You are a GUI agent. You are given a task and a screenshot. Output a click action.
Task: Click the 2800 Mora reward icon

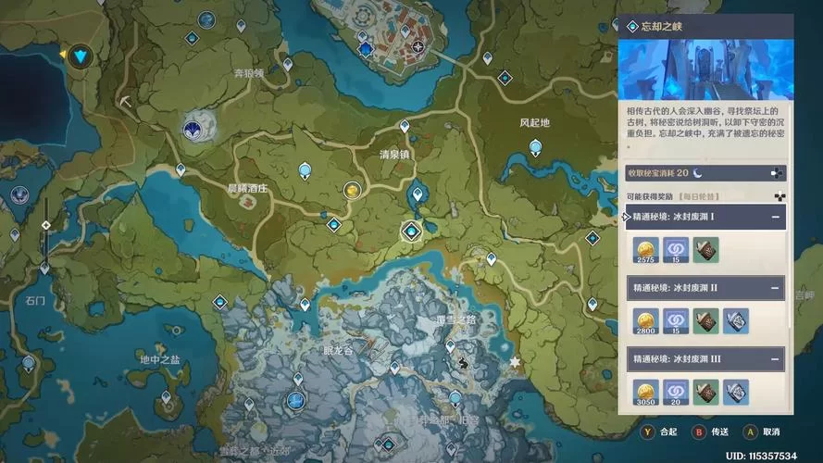click(645, 321)
